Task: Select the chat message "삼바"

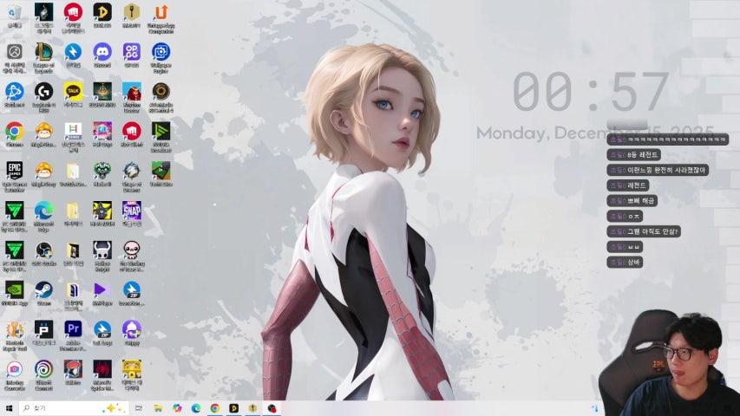Action: pos(625,263)
